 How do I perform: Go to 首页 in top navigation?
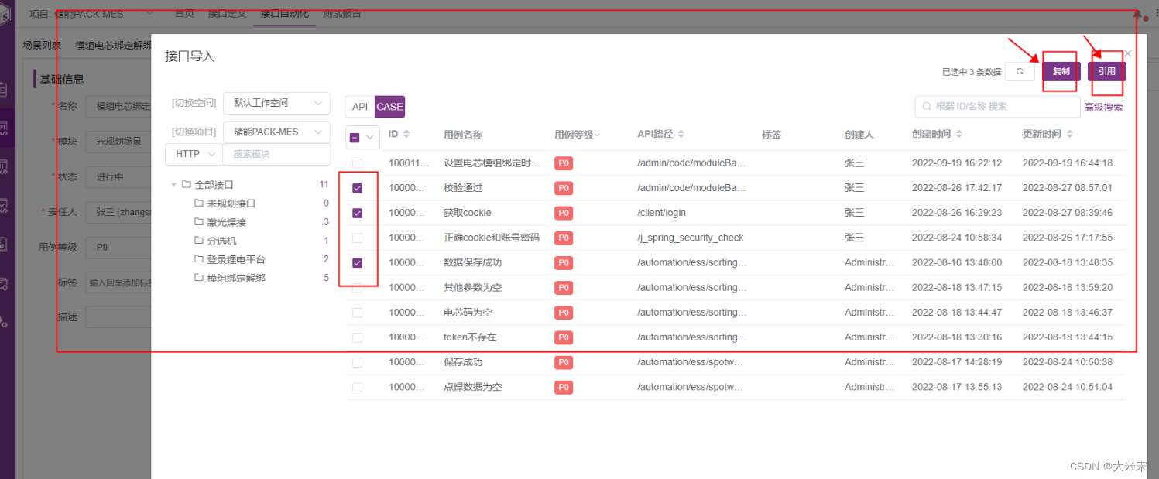coord(184,14)
